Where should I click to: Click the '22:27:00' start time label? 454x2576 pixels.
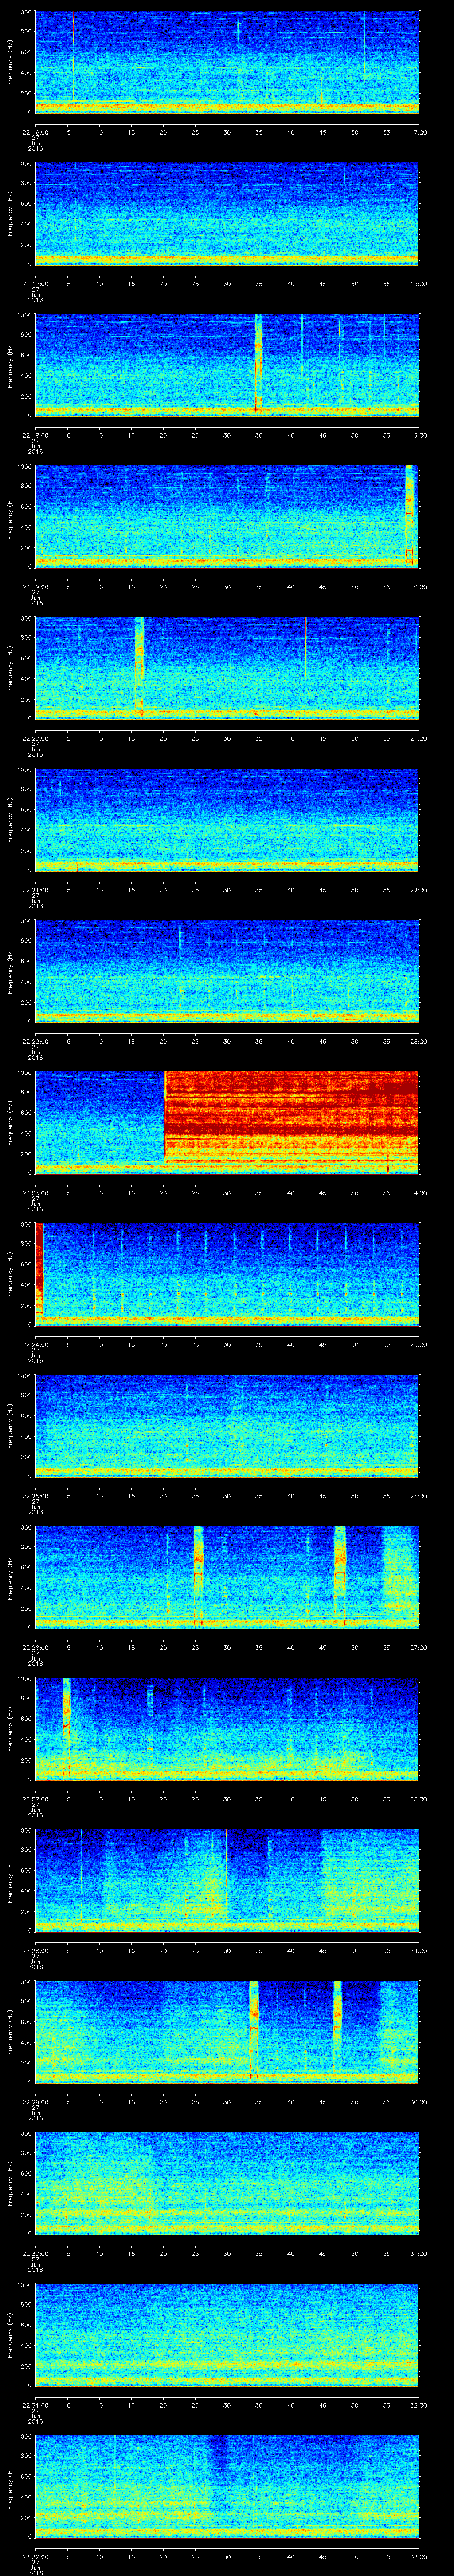[35, 1798]
